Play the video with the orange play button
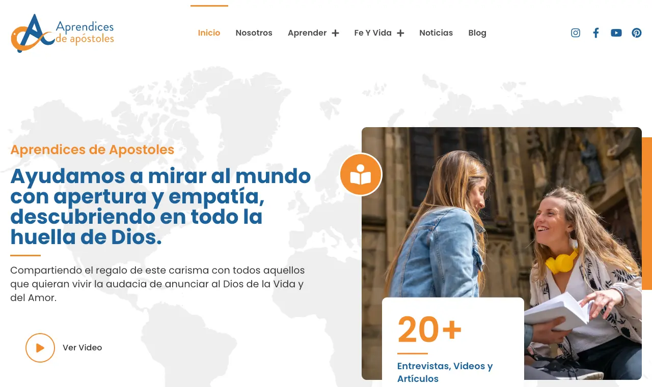This screenshot has width=652, height=387. (x=40, y=348)
